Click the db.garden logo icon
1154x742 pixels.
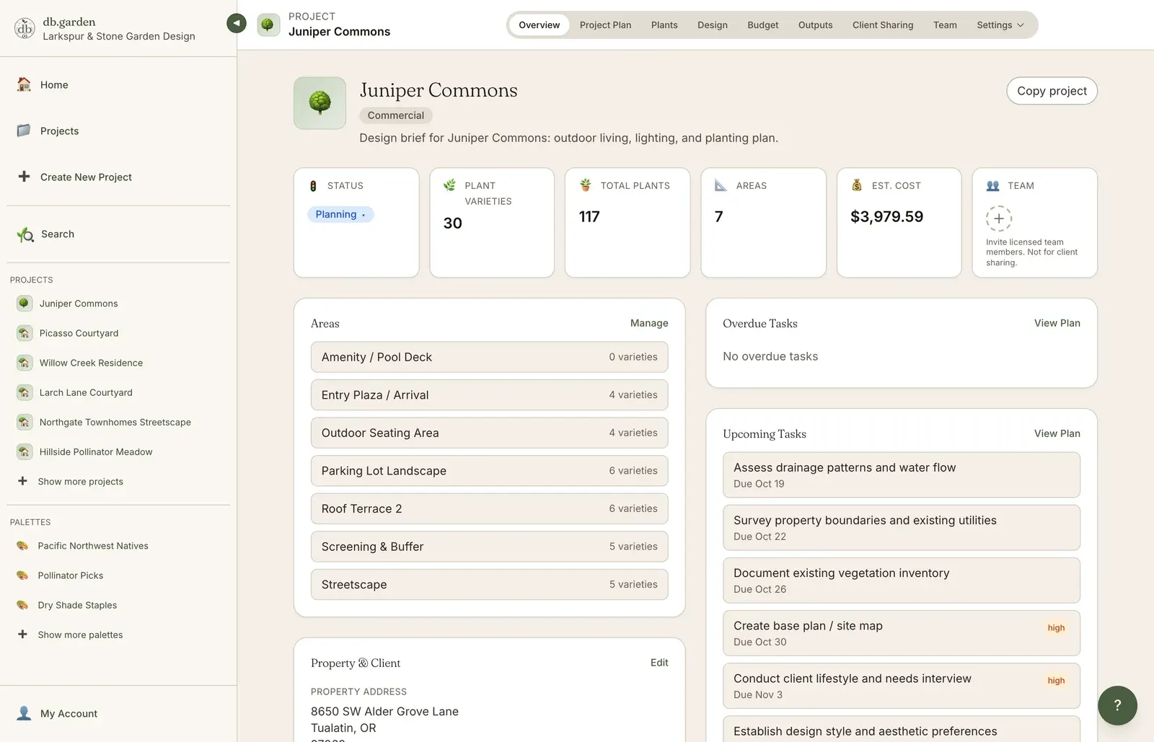[x=25, y=28]
